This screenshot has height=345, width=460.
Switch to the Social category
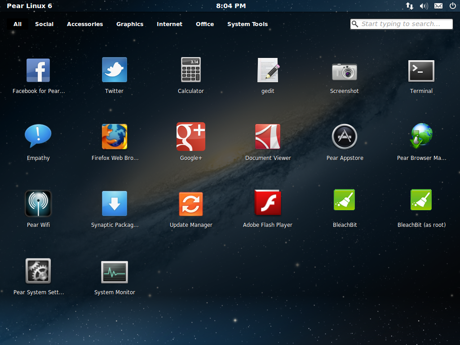(x=44, y=24)
